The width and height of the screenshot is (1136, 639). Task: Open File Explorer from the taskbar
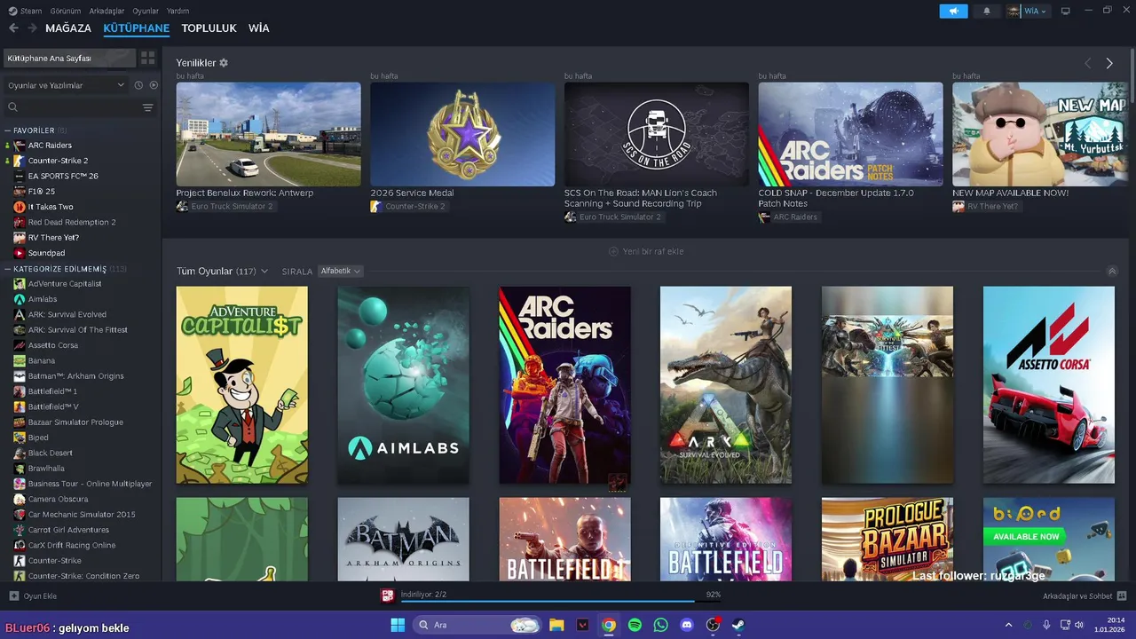[x=556, y=625]
